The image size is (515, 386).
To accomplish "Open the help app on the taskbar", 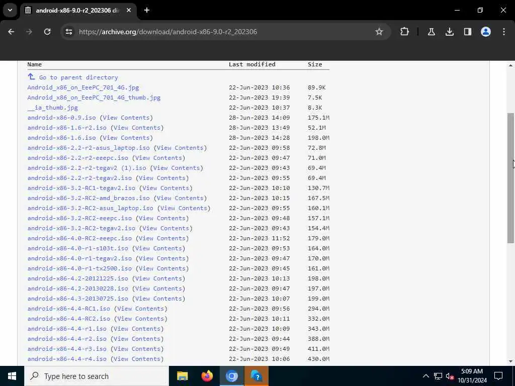I will pyautogui.click(x=256, y=376).
